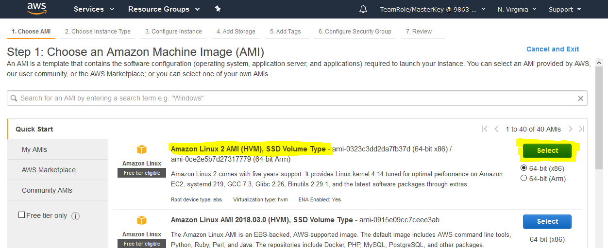Open the notifications bell icon

(x=363, y=9)
